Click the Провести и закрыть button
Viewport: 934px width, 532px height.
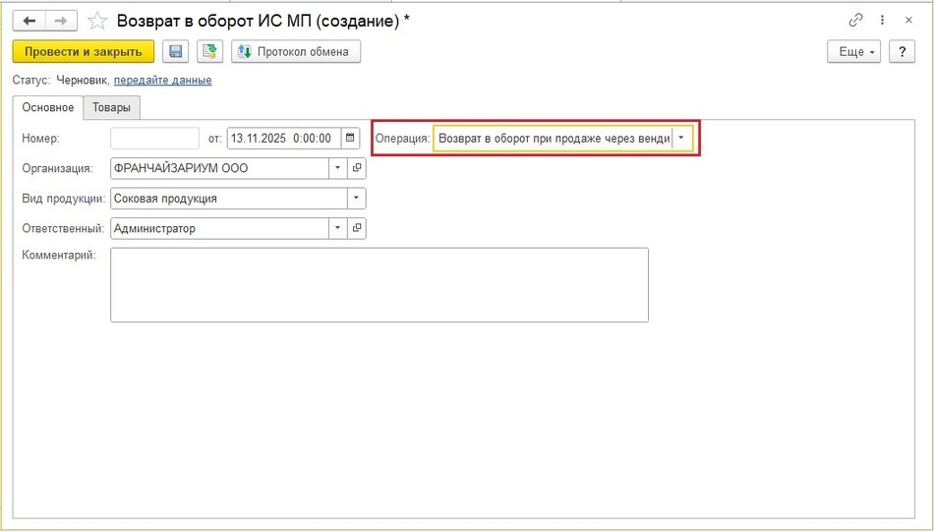click(84, 52)
